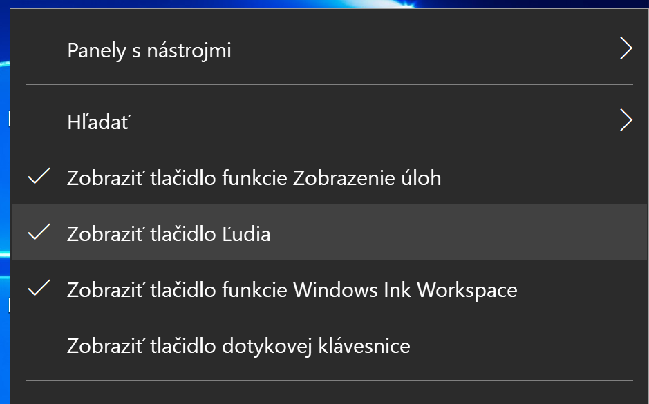Click the arrow beside Panely s nástrojmi

(x=626, y=49)
